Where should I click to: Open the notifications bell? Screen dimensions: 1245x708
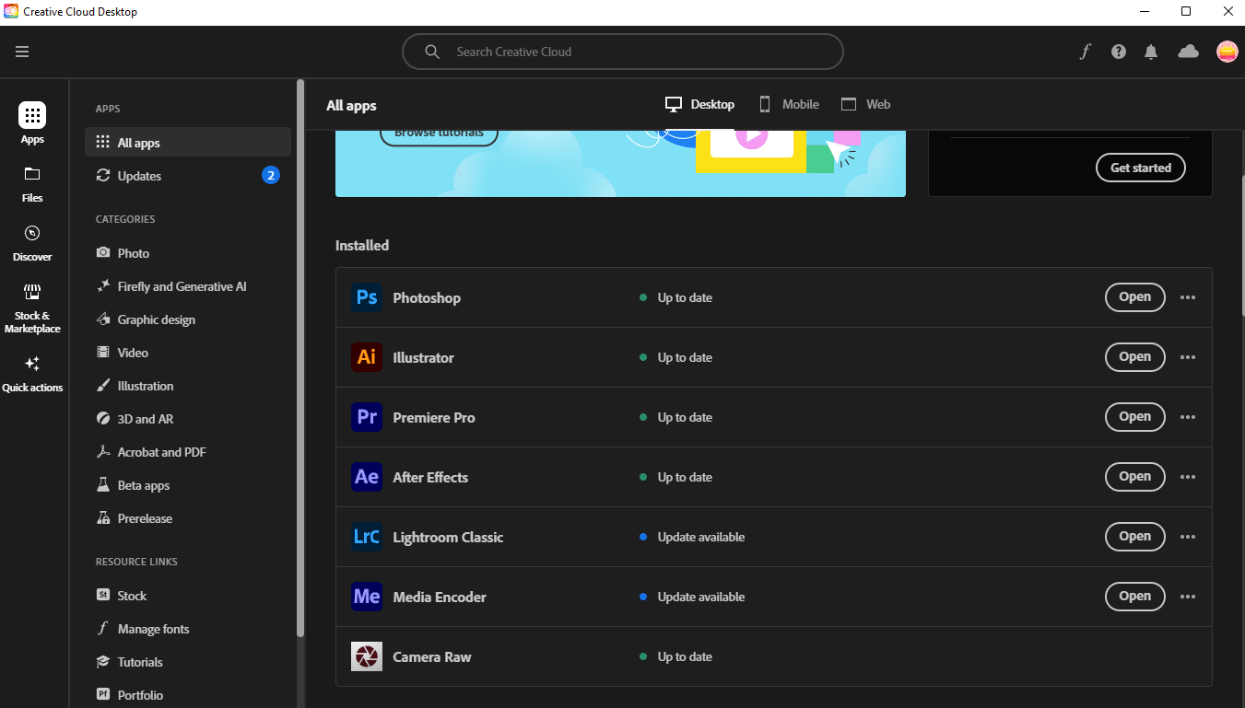pos(1151,52)
